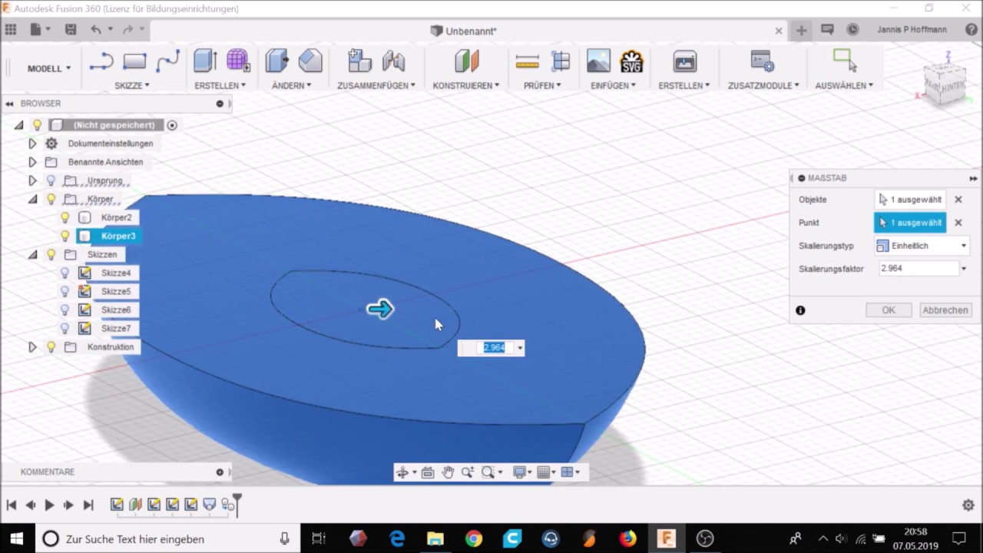Screen dimensions: 983x553
Task: Toggle visibility bulb of Skizze7
Action: (x=65, y=328)
